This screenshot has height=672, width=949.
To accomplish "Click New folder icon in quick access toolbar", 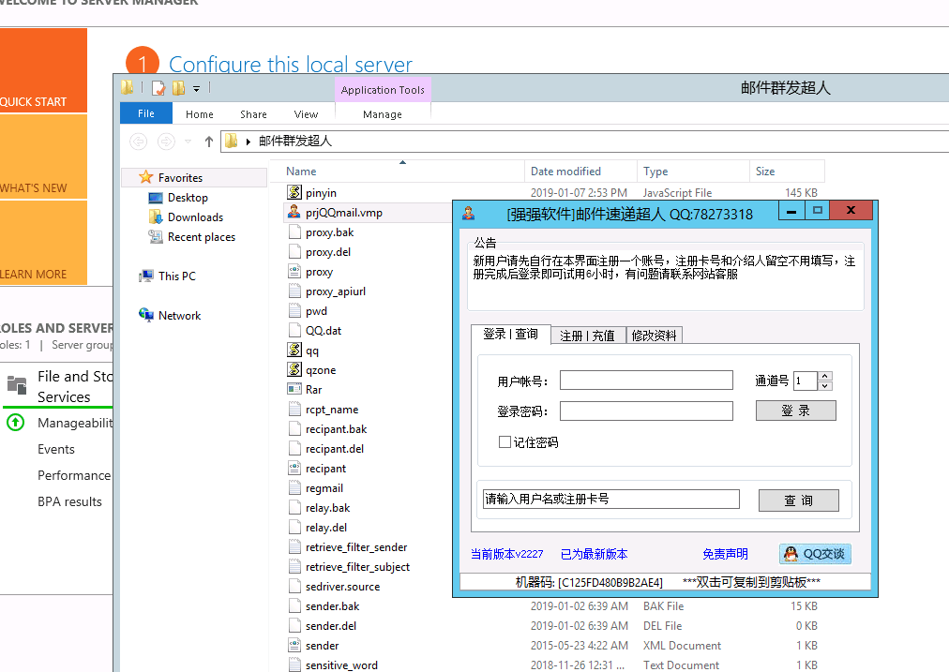I will click(178, 88).
